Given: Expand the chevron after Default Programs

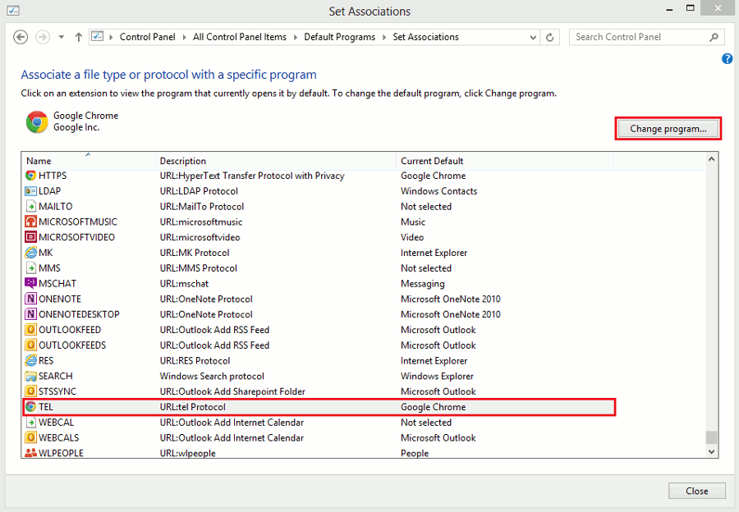Looking at the screenshot, I should 384,37.
